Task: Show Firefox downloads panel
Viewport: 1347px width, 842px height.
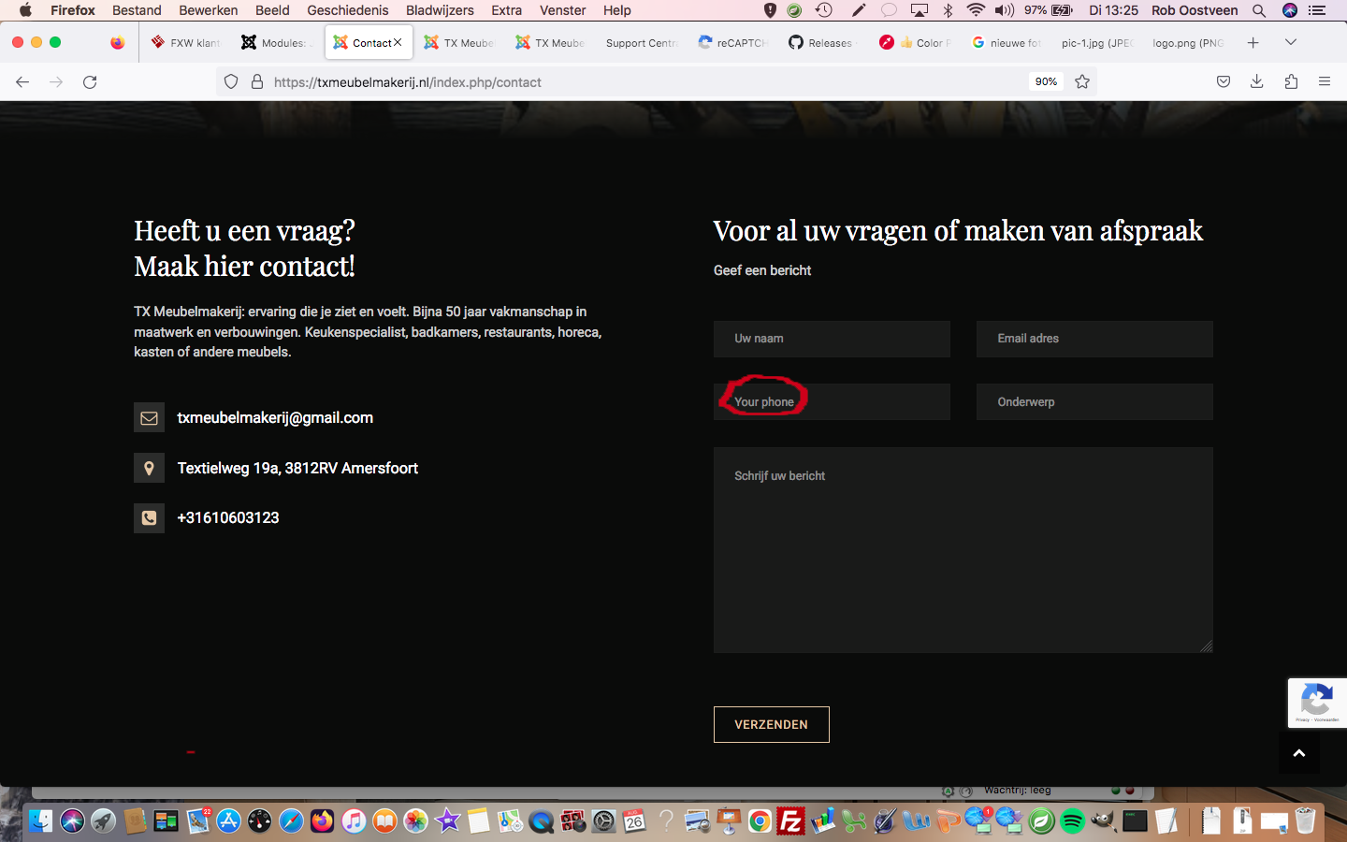Action: point(1257,82)
